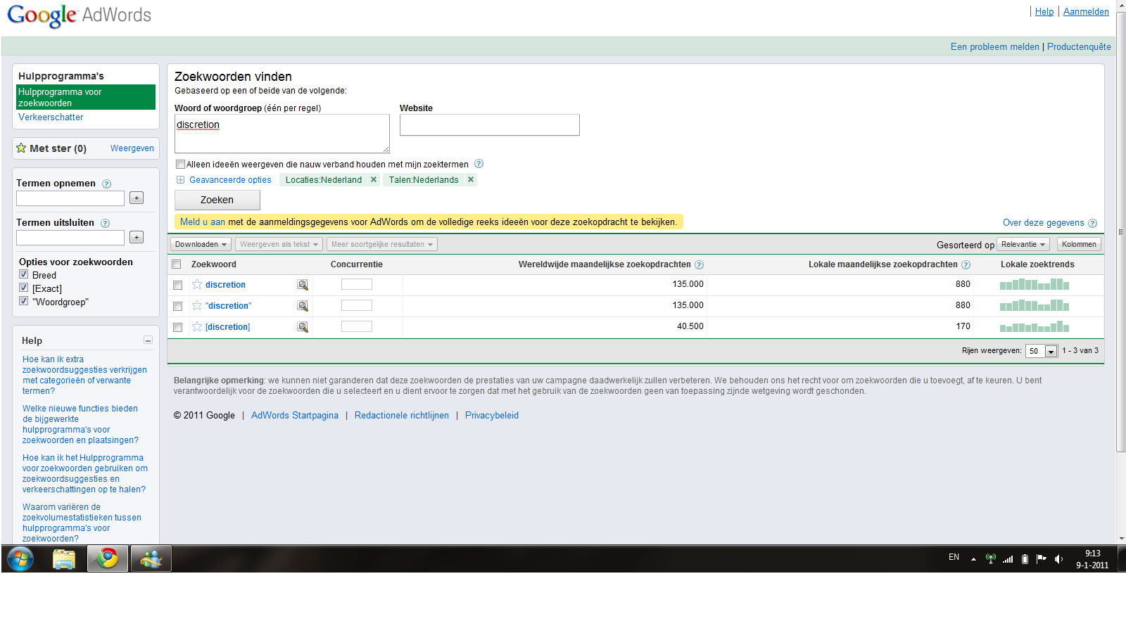Click Chrome icon in the taskbar
Image resolution: width=1126 pixels, height=633 pixels.
click(108, 559)
